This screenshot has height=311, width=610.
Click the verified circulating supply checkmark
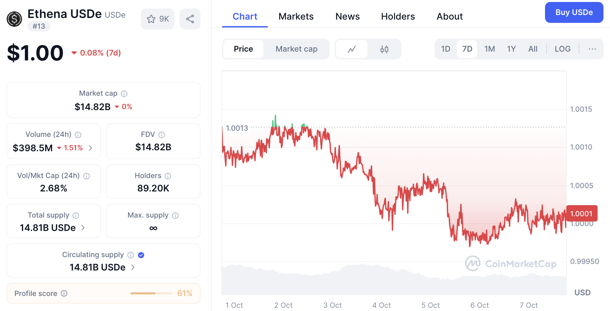(x=141, y=255)
